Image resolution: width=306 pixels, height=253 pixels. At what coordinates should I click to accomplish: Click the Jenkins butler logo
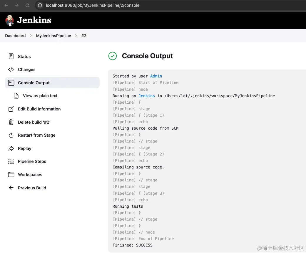[x=9, y=21]
